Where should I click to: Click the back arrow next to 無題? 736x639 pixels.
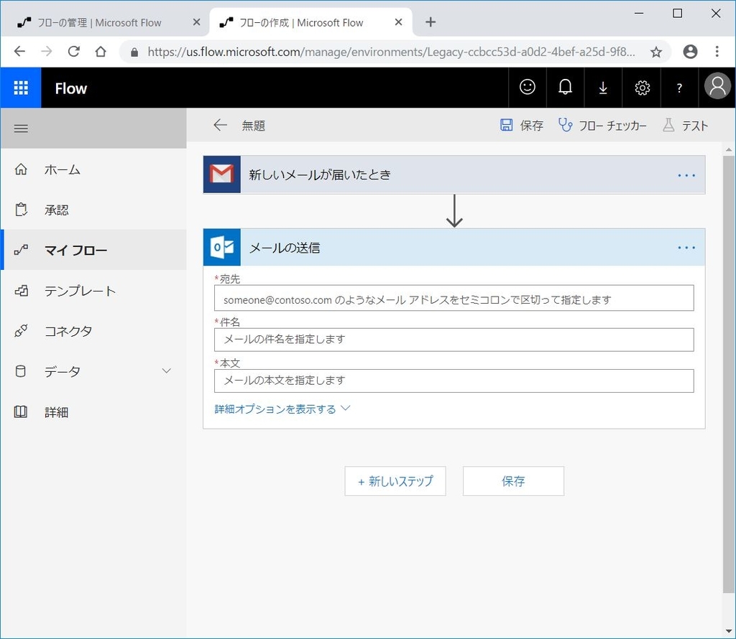[x=221, y=124]
